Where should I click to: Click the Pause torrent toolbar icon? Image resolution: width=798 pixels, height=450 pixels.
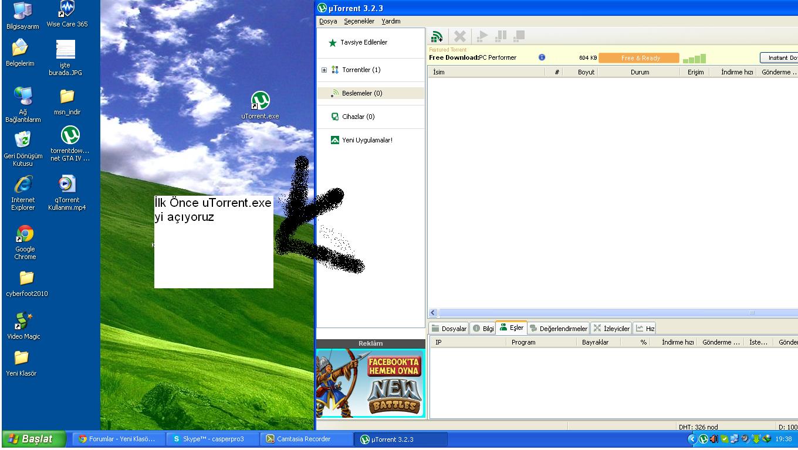click(501, 37)
